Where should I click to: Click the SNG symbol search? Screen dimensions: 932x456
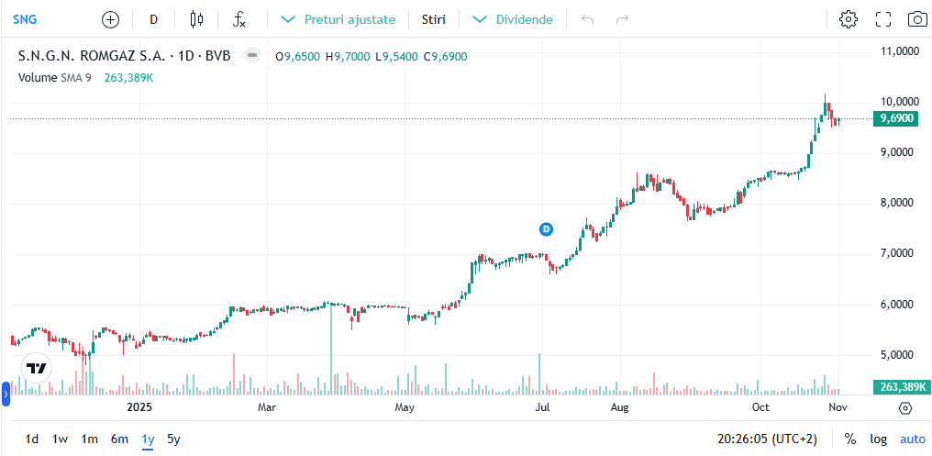coord(25,19)
